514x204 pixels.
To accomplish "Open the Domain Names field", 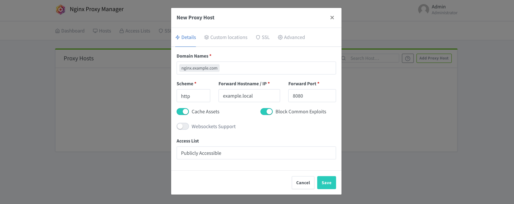I will (256, 68).
